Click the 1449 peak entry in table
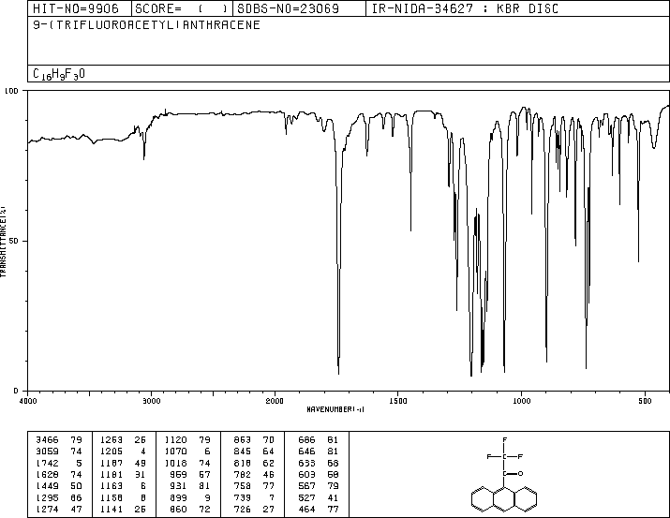 (60, 486)
